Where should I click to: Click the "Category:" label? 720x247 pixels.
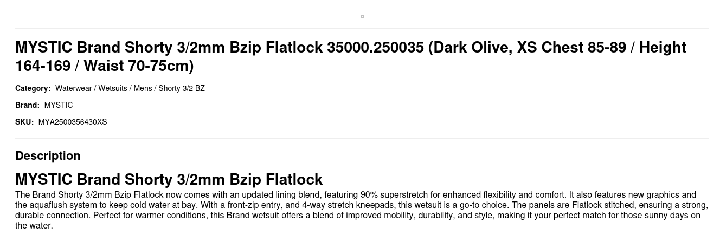(x=33, y=88)
